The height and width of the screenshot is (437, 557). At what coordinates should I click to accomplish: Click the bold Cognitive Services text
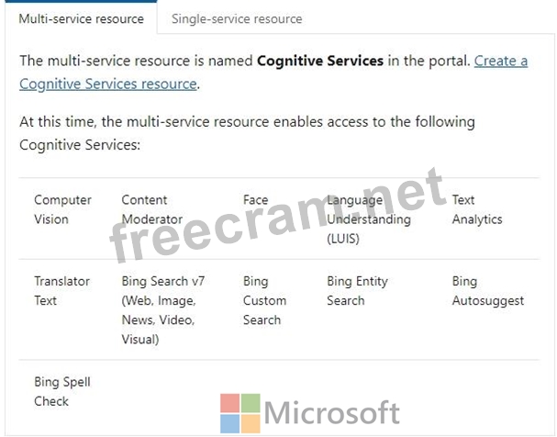coord(319,62)
